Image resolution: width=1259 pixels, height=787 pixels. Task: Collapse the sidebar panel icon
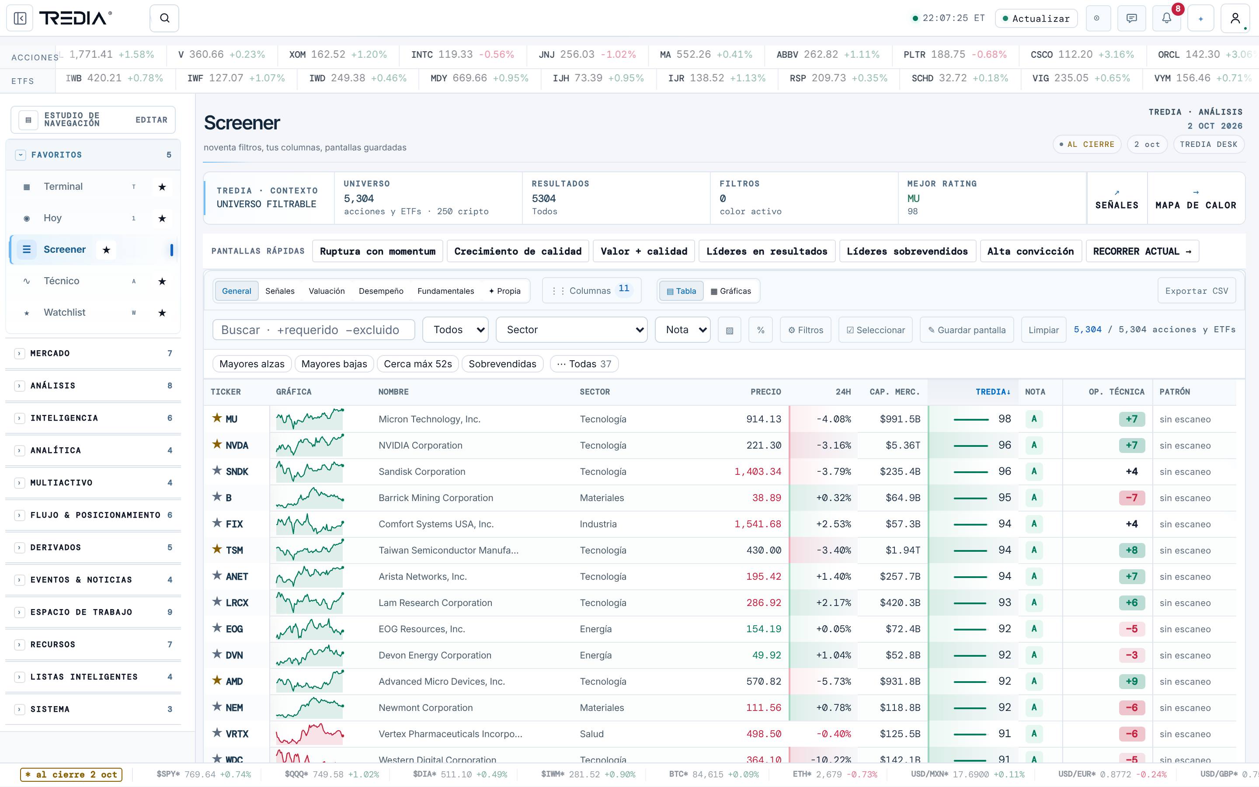point(20,19)
